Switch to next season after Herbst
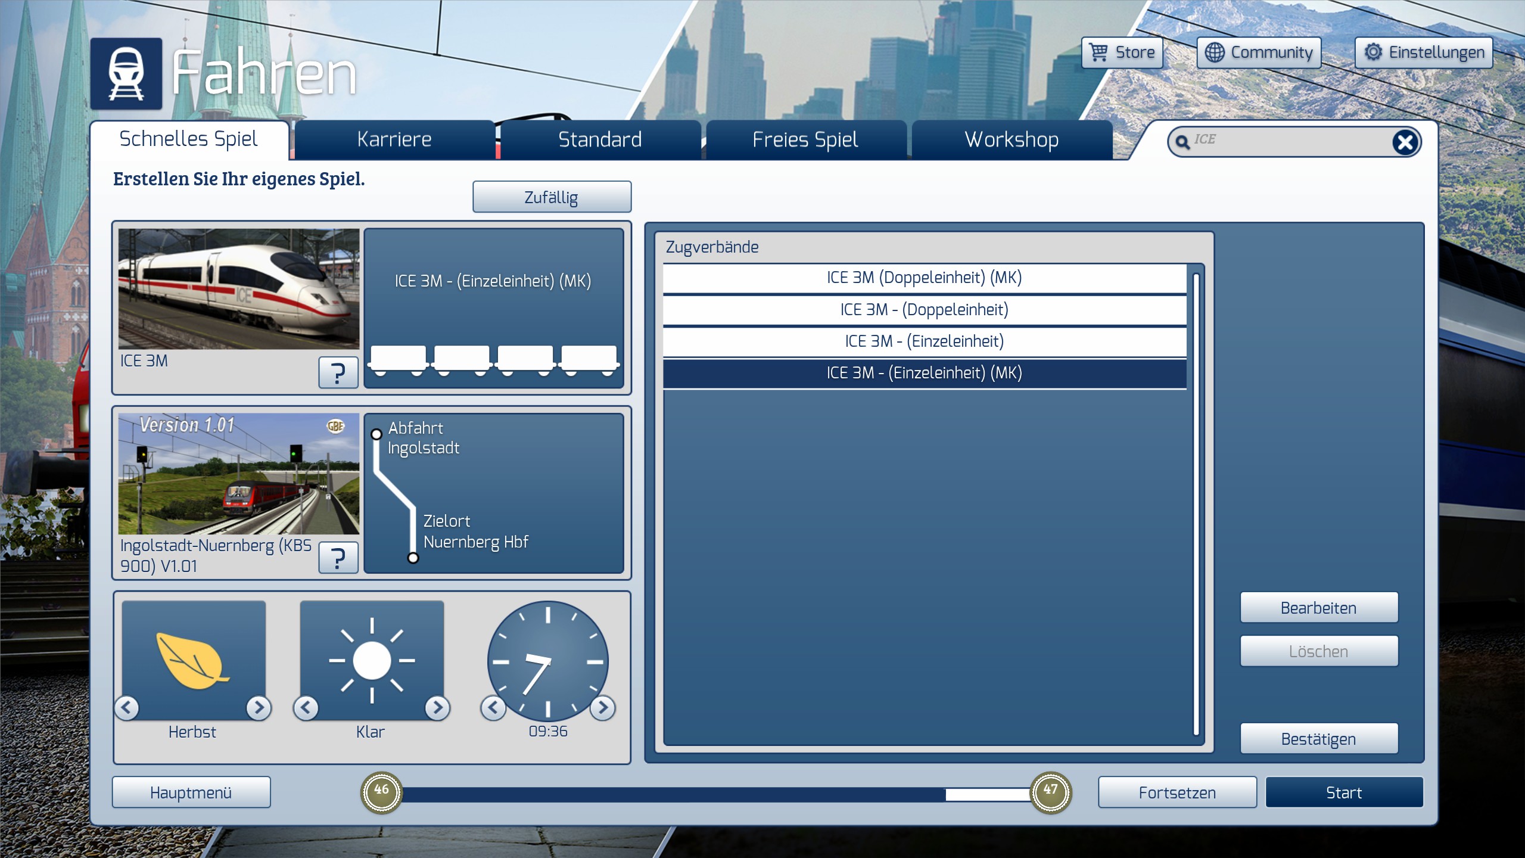 (259, 707)
